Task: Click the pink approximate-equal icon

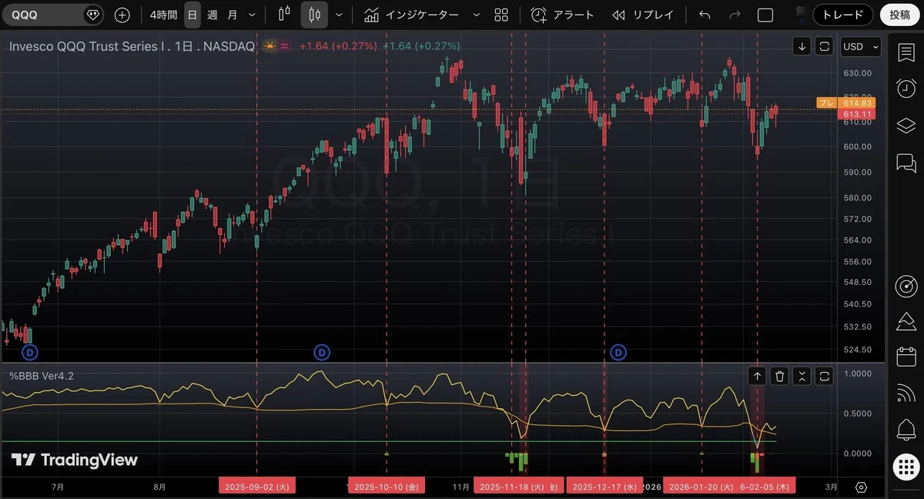Action: [x=284, y=46]
